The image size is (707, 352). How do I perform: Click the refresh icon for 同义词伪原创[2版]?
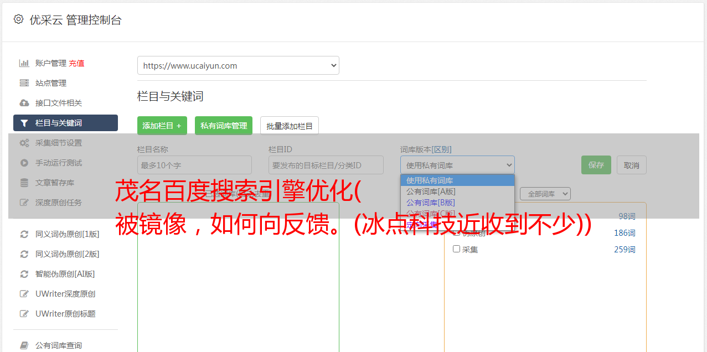(x=24, y=254)
